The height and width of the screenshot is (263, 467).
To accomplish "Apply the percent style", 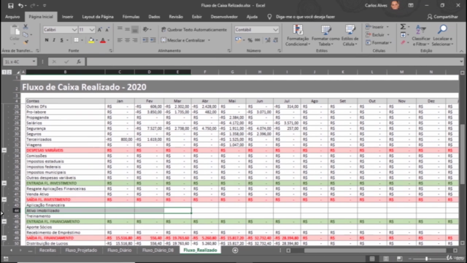I will point(250,40).
